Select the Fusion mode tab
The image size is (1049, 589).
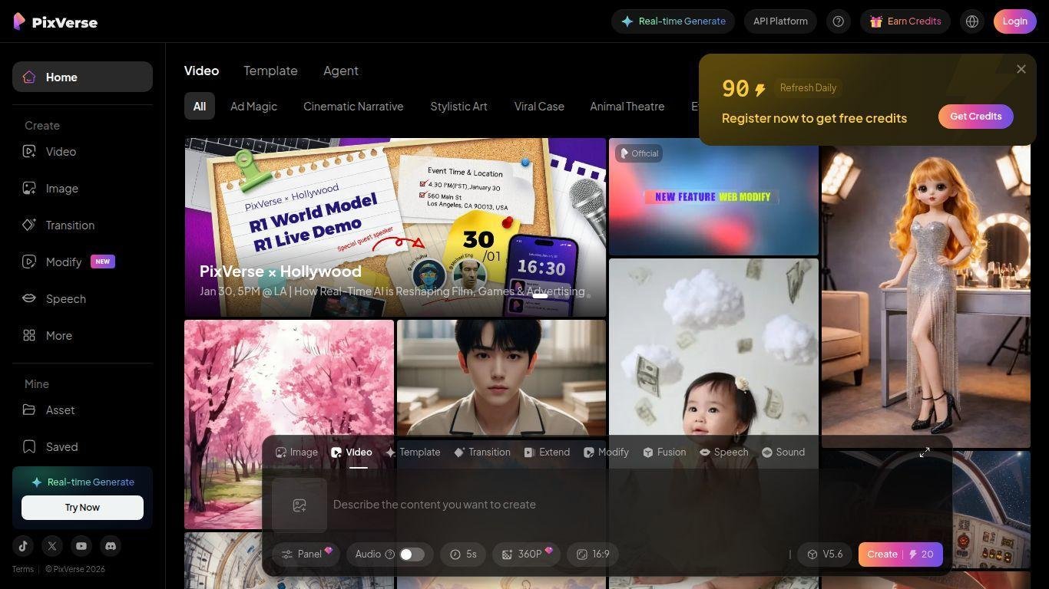tap(664, 452)
